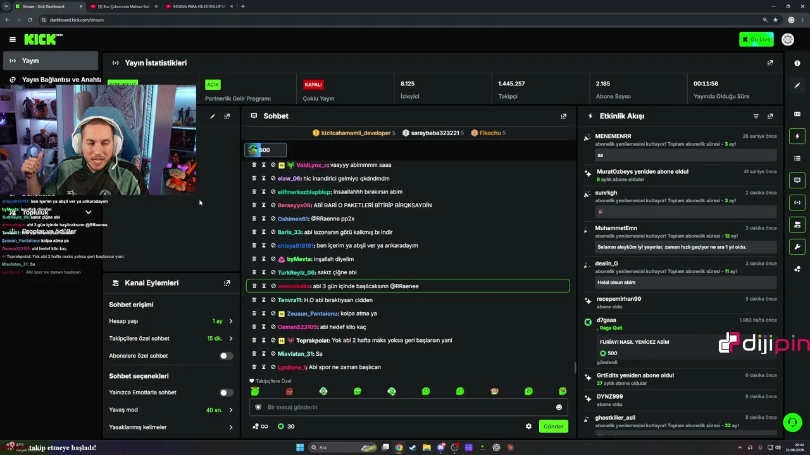810x455 pixels.
Task: Open chat settings gear icon
Action: pos(528,427)
